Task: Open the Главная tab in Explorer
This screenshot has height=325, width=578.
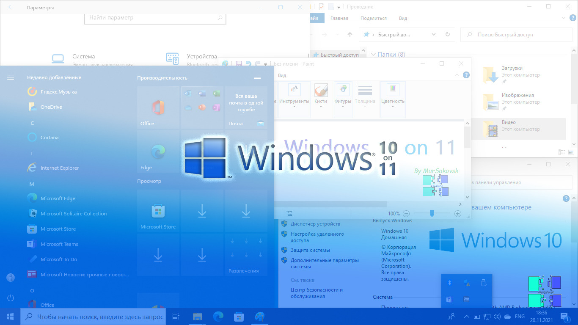Action: (339, 18)
